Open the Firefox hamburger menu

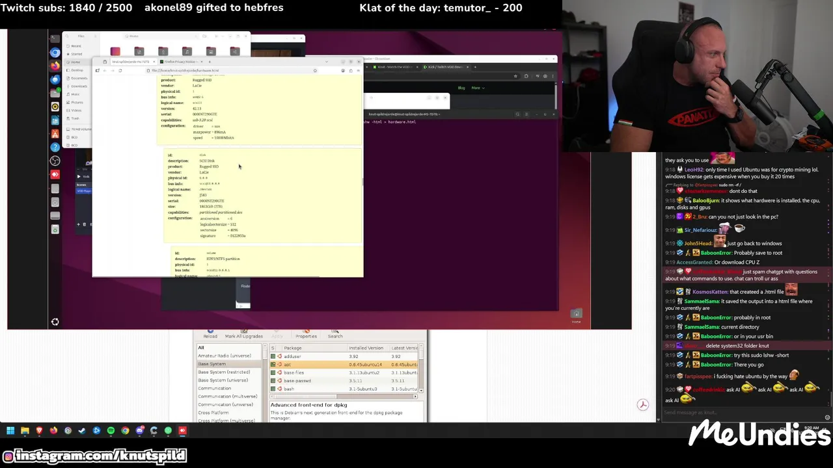[358, 70]
